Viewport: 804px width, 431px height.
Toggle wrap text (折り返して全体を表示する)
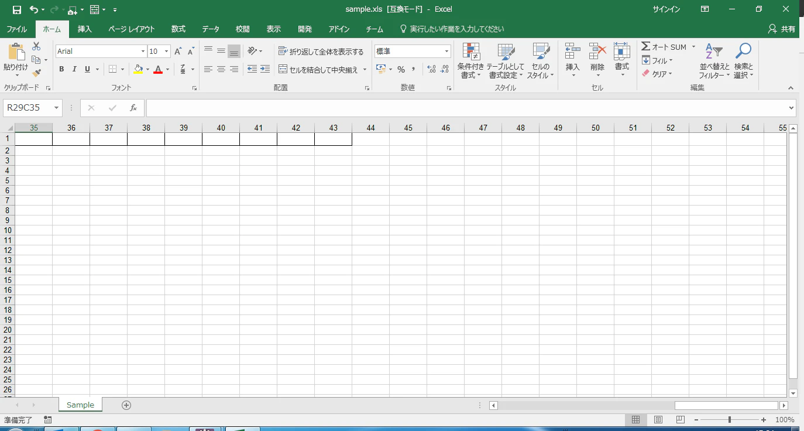[x=321, y=52]
